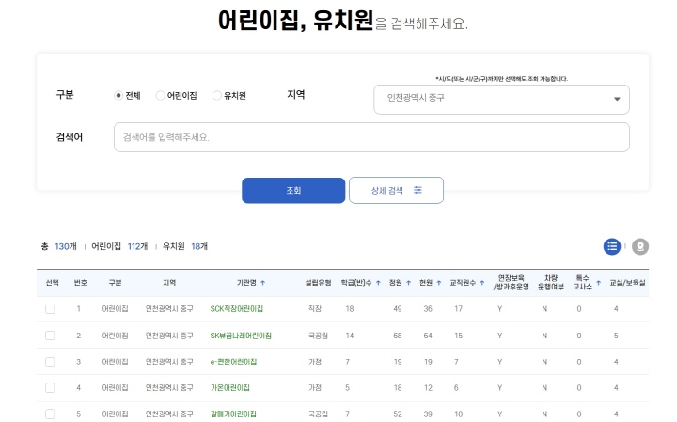Sort by 정원 arrow
This screenshot has height=422, width=677.
408,283
